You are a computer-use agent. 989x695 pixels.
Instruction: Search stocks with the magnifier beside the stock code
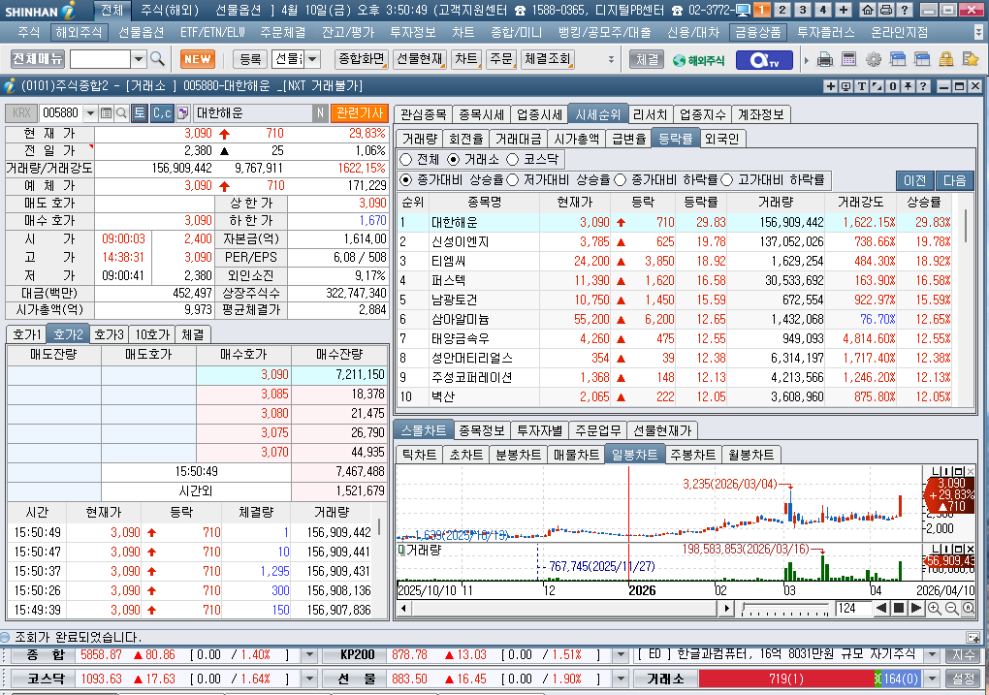(x=122, y=112)
